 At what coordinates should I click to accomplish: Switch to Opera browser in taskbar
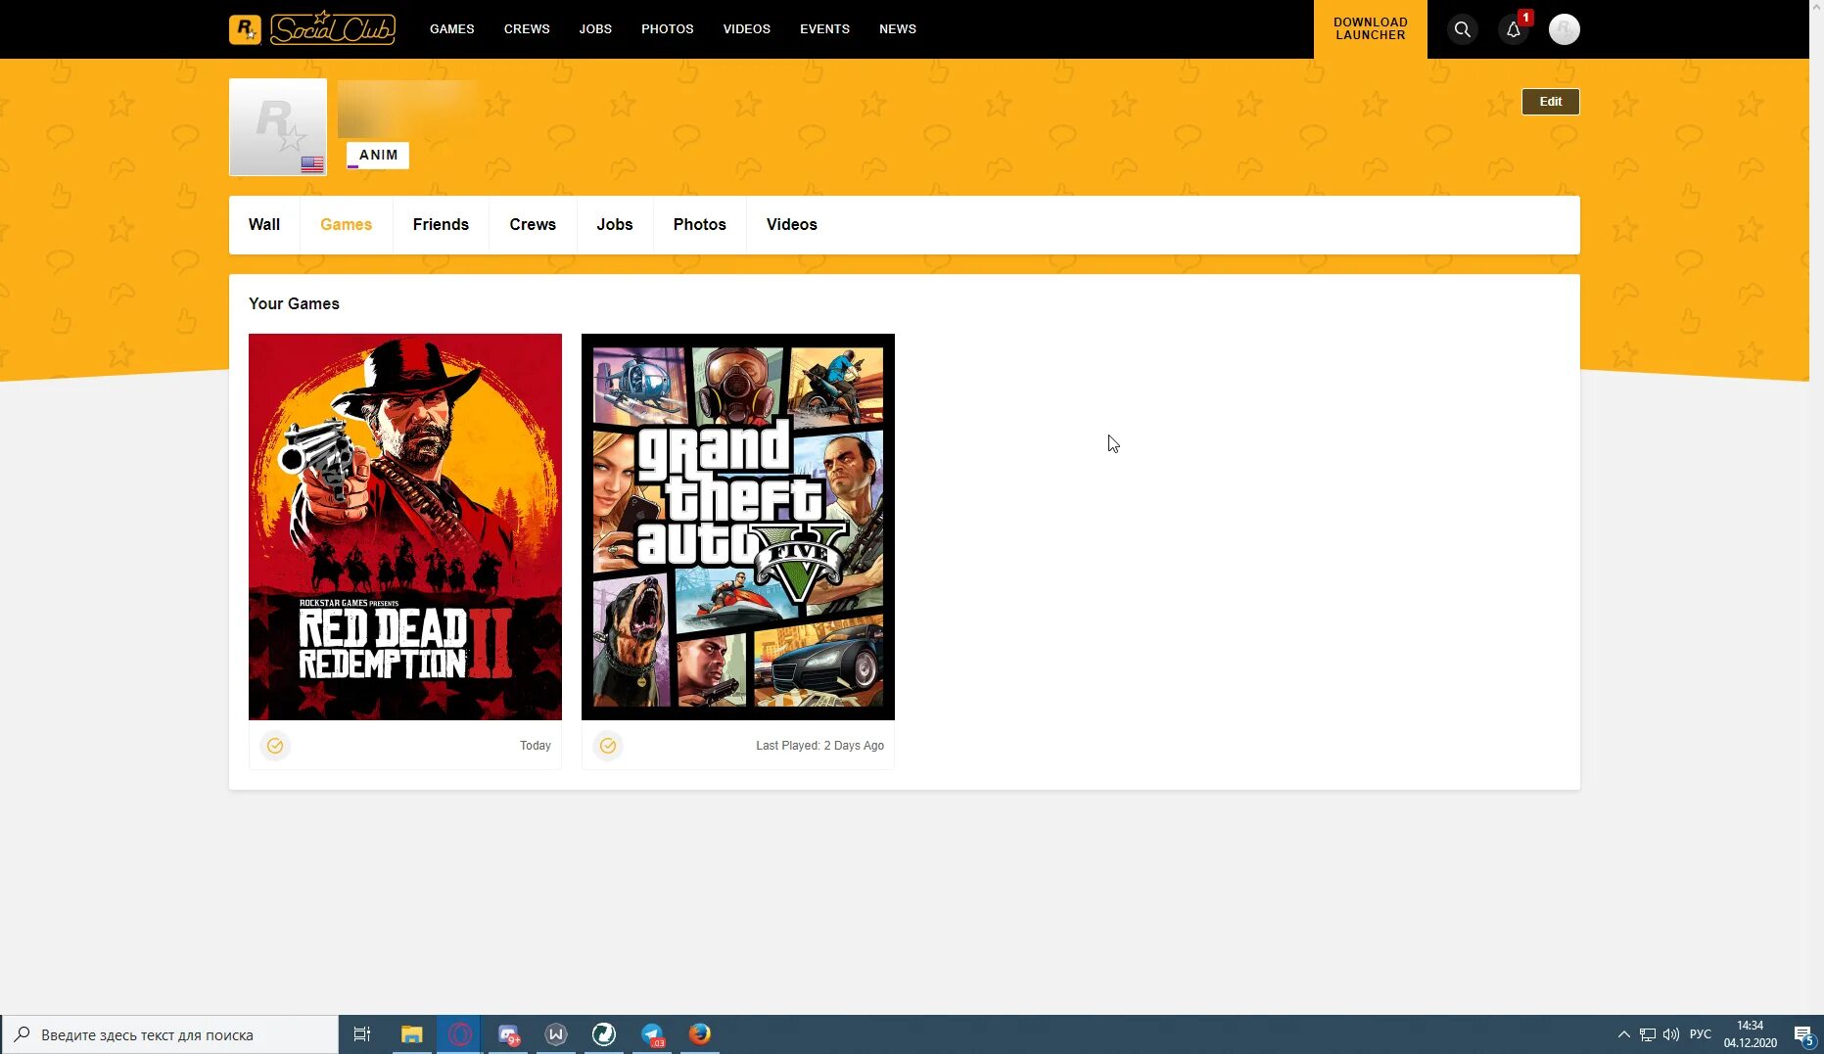tap(459, 1034)
